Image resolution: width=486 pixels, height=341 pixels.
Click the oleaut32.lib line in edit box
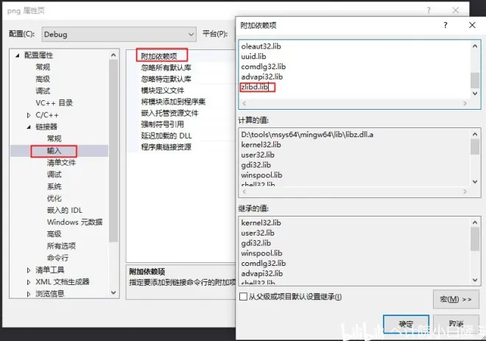click(261, 46)
